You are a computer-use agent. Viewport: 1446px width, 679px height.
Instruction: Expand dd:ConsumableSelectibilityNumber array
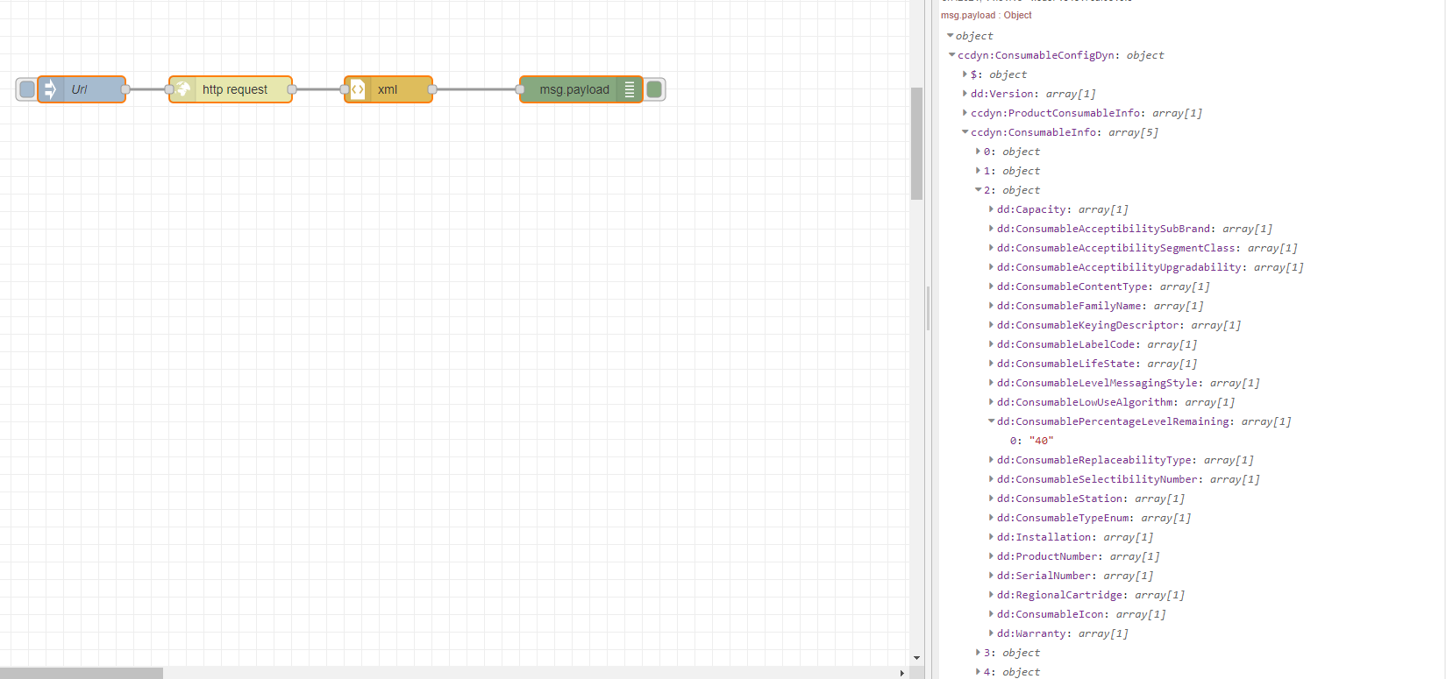point(992,479)
